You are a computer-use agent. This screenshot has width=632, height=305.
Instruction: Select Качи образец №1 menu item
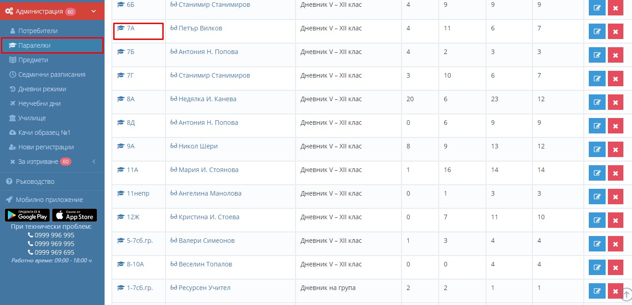pyautogui.click(x=44, y=133)
